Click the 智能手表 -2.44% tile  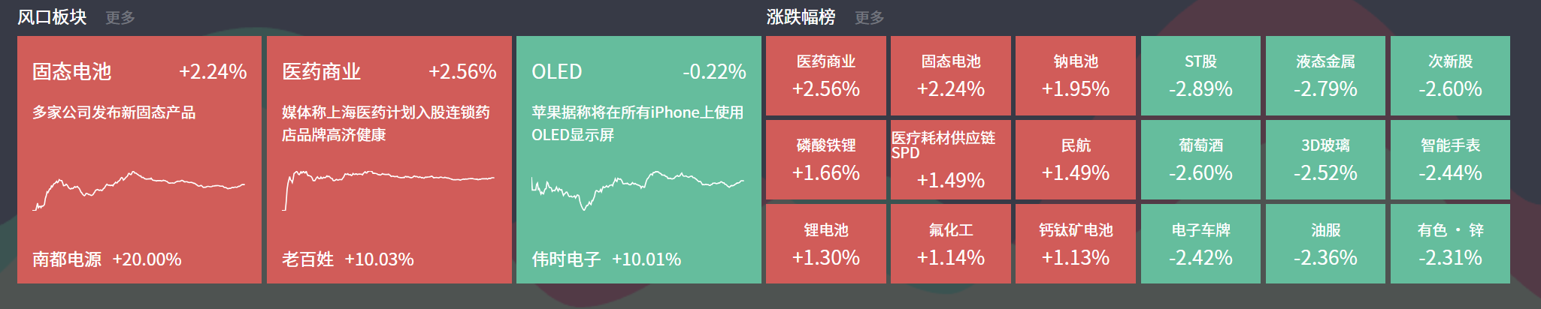point(1450,160)
